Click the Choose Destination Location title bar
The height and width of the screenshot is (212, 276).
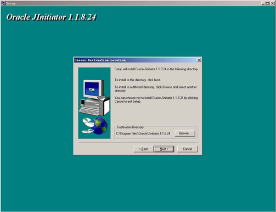[136, 60]
